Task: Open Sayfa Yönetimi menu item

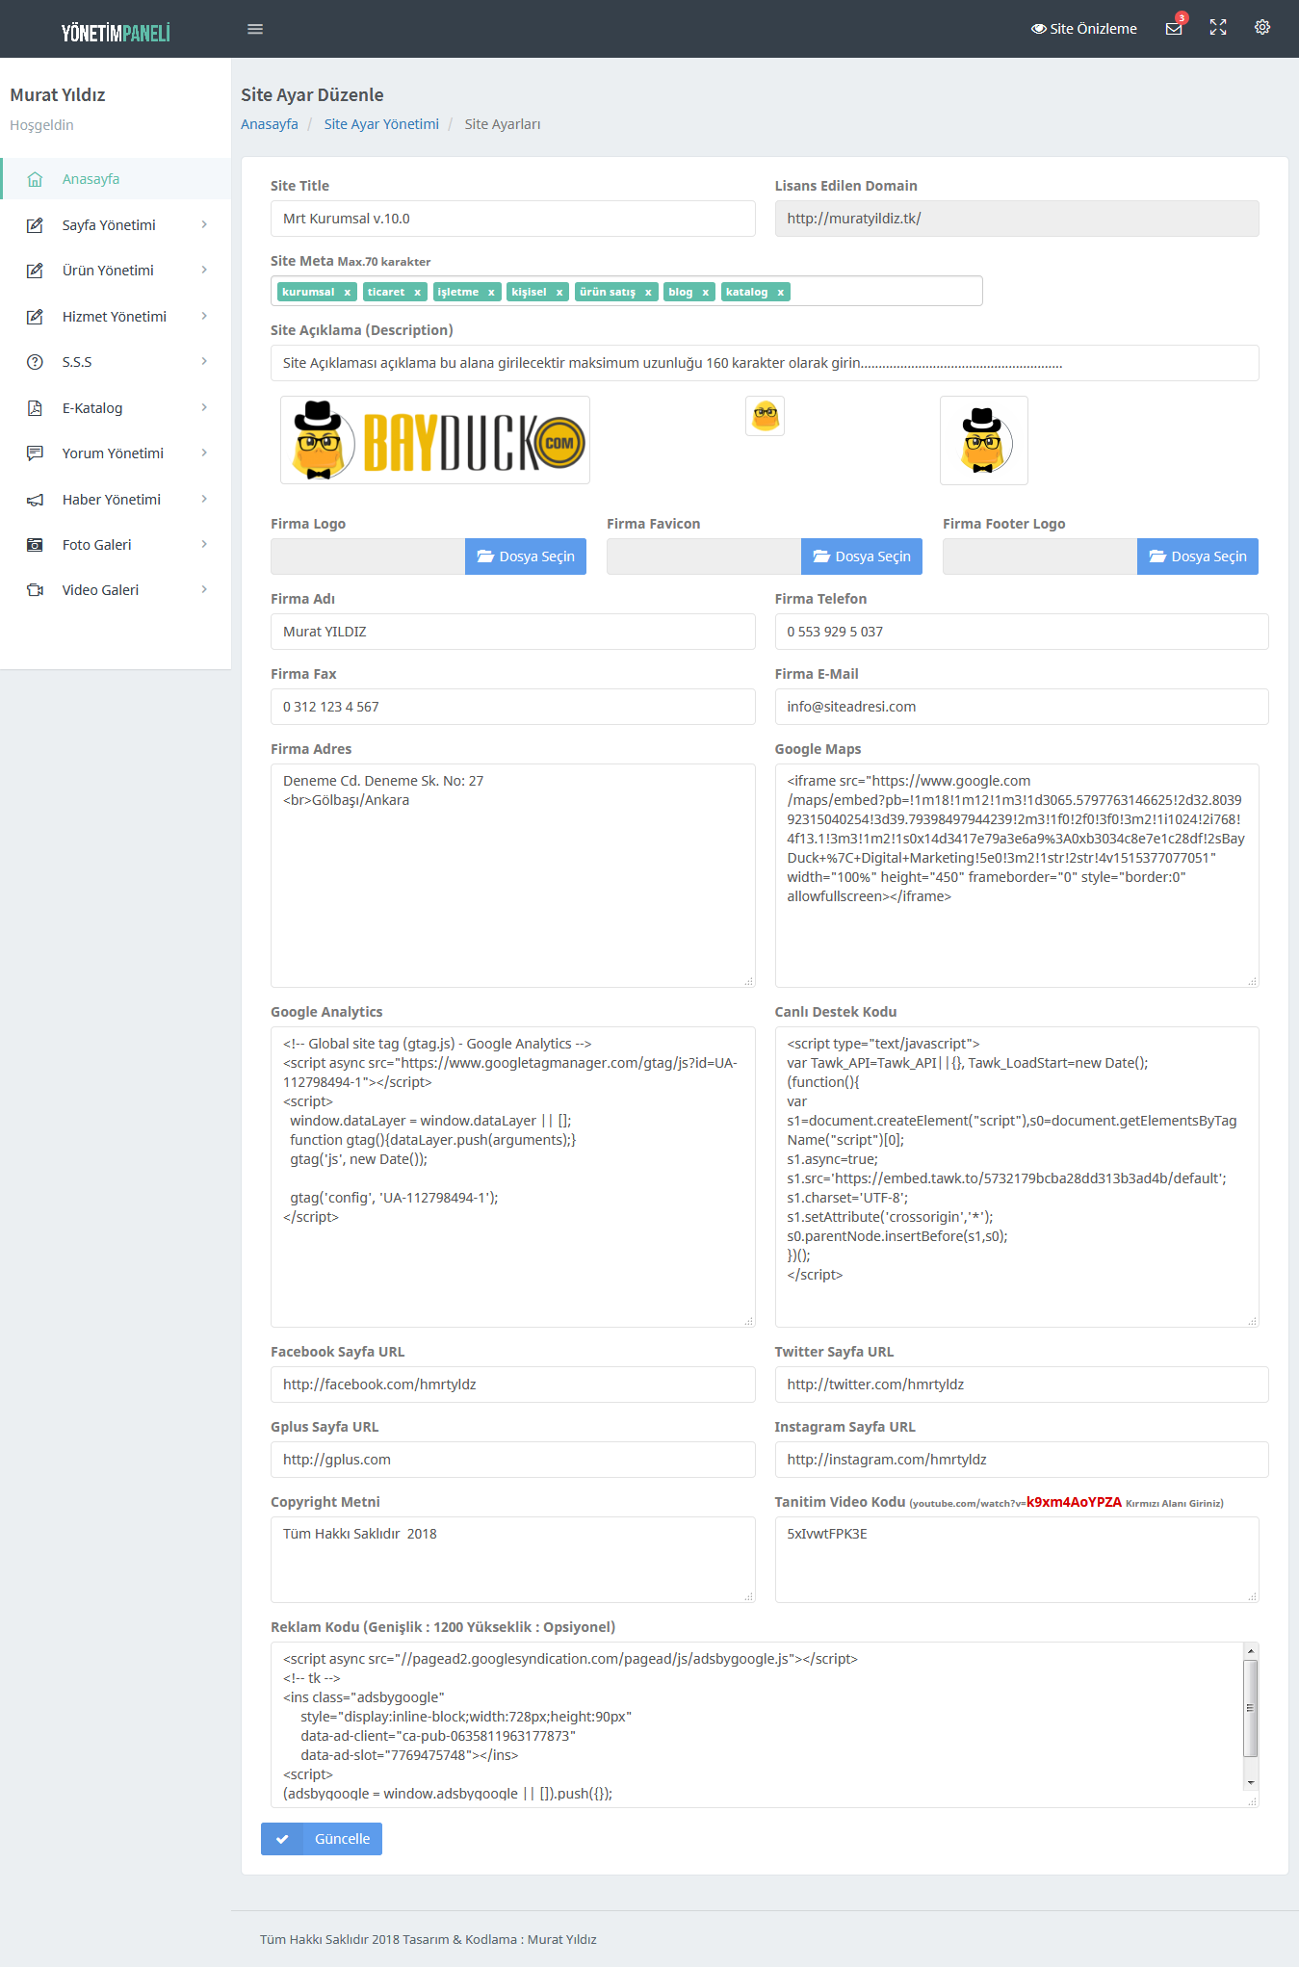Action: (116, 225)
